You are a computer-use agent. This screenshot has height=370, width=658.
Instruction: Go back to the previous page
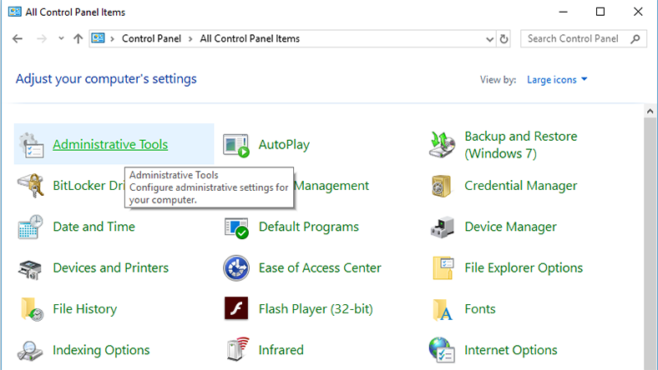pyautogui.click(x=18, y=39)
